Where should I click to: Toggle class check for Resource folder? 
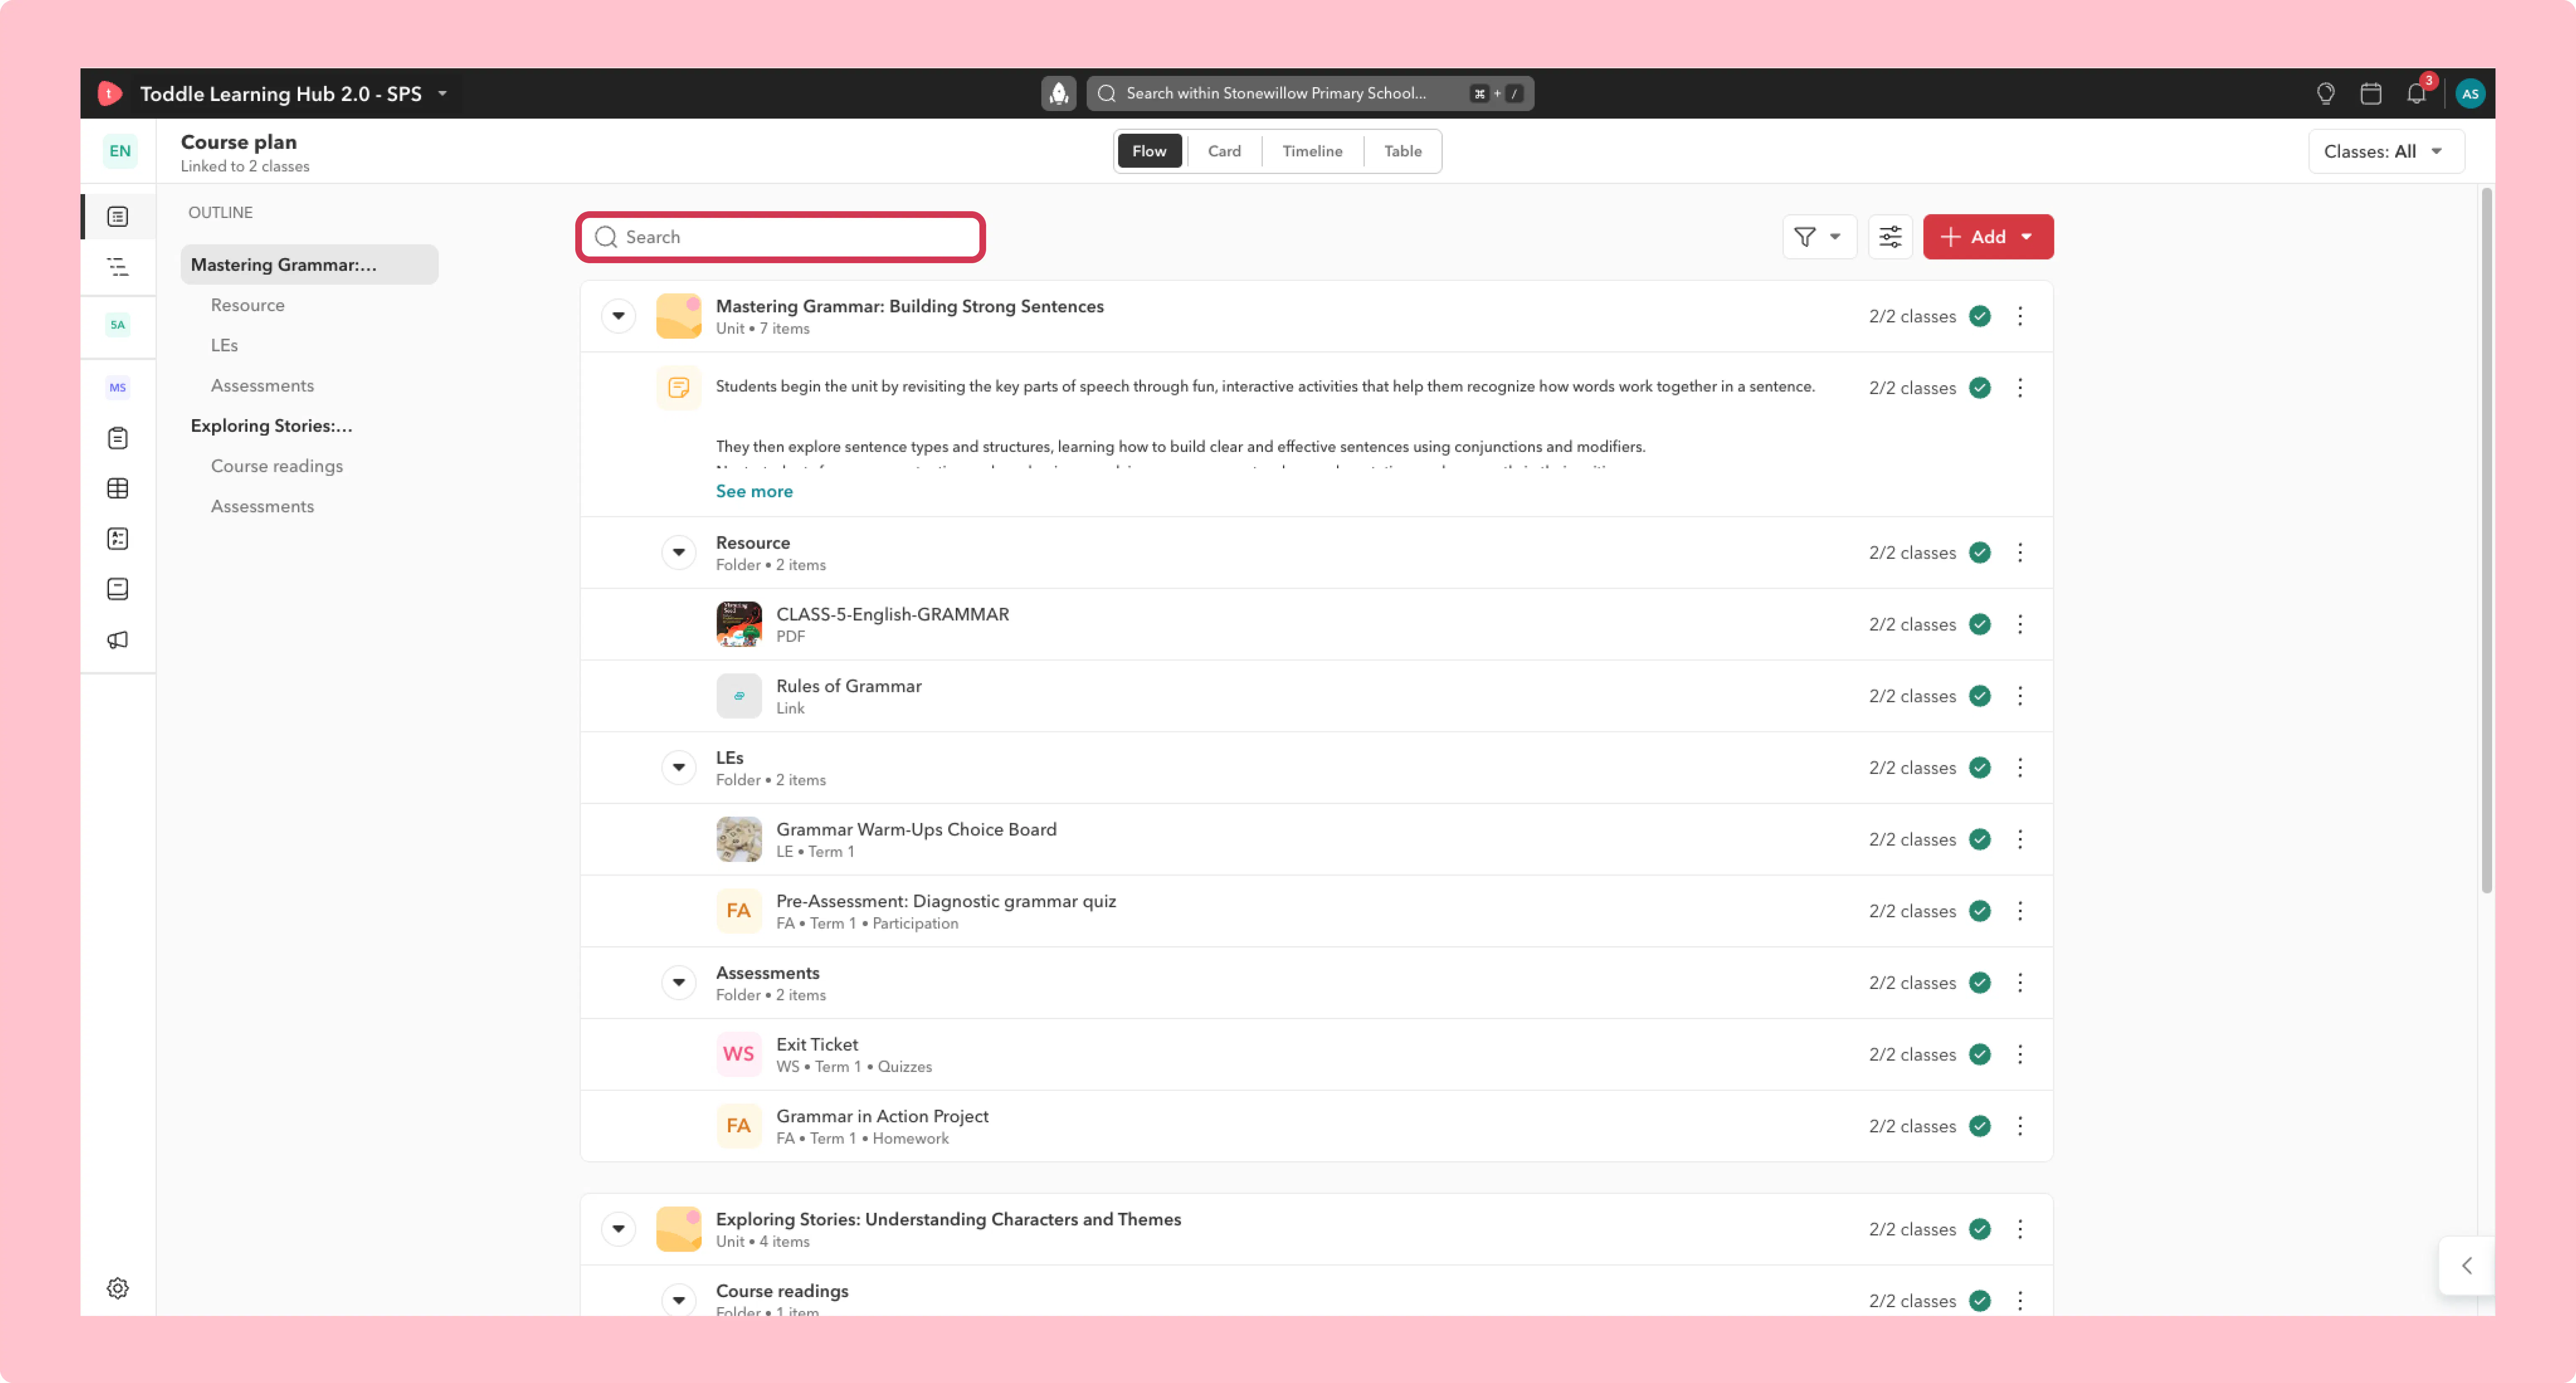(1980, 553)
